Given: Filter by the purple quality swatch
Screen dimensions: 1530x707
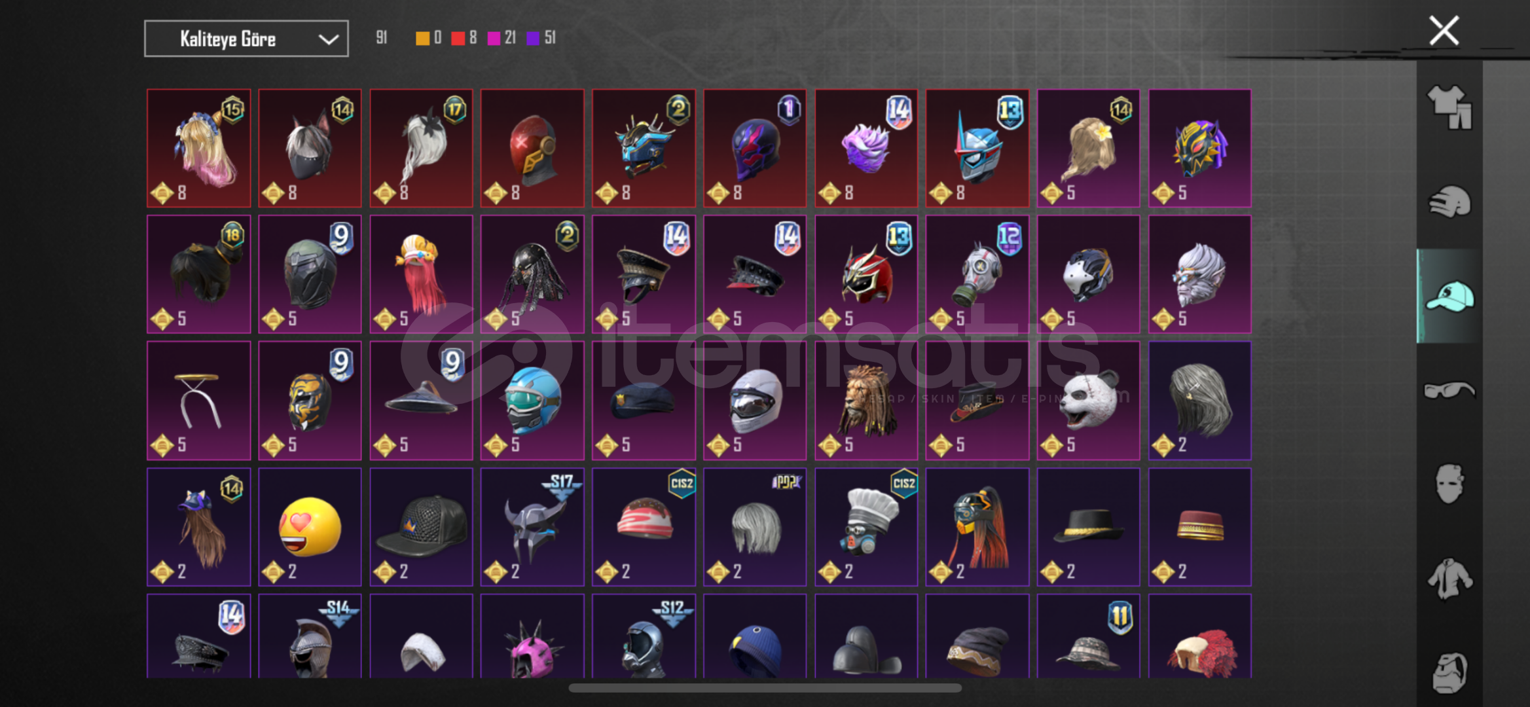Looking at the screenshot, I should click(x=533, y=38).
